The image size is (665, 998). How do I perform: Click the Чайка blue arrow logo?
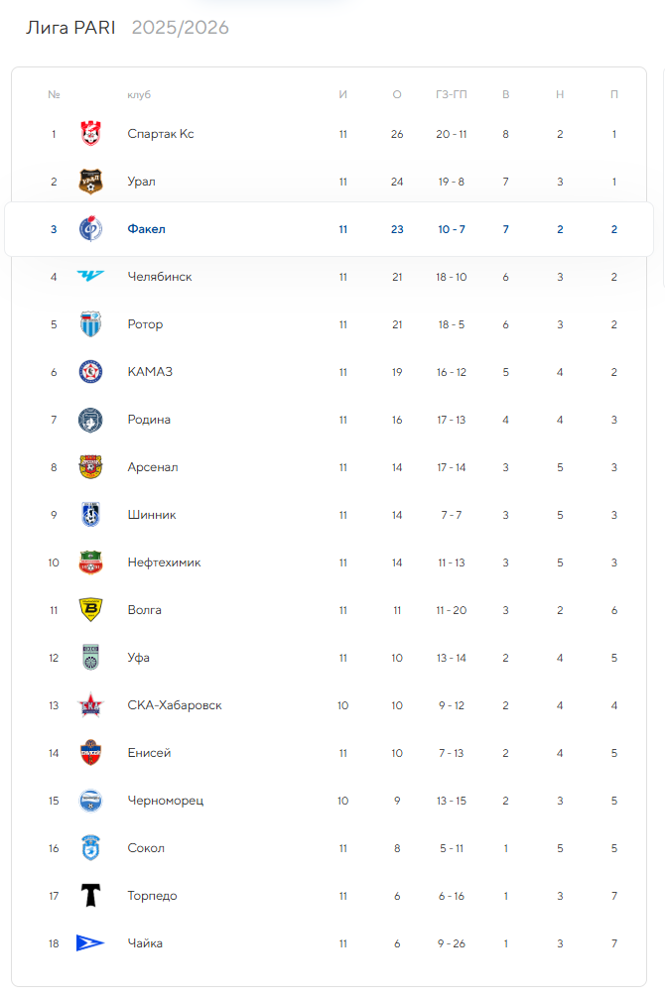click(x=89, y=943)
